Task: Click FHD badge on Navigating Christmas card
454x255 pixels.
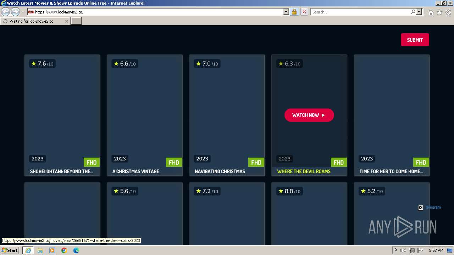Action: (x=256, y=162)
